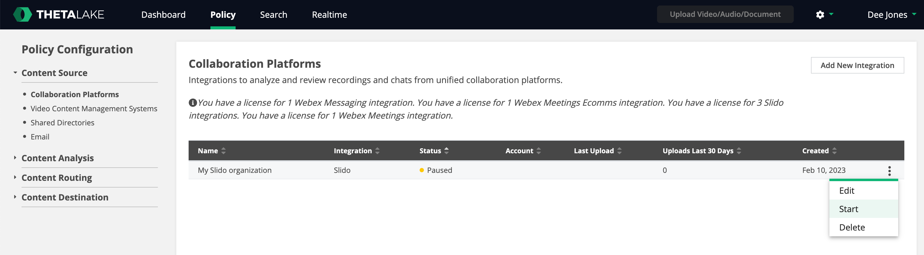924x255 pixels.
Task: Click Add New Integration button
Action: (x=857, y=66)
